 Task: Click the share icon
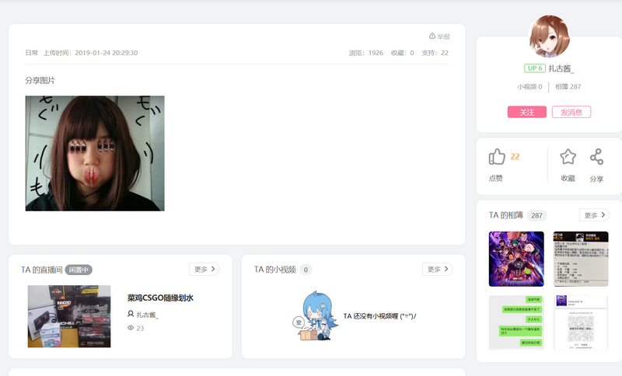[x=596, y=156]
